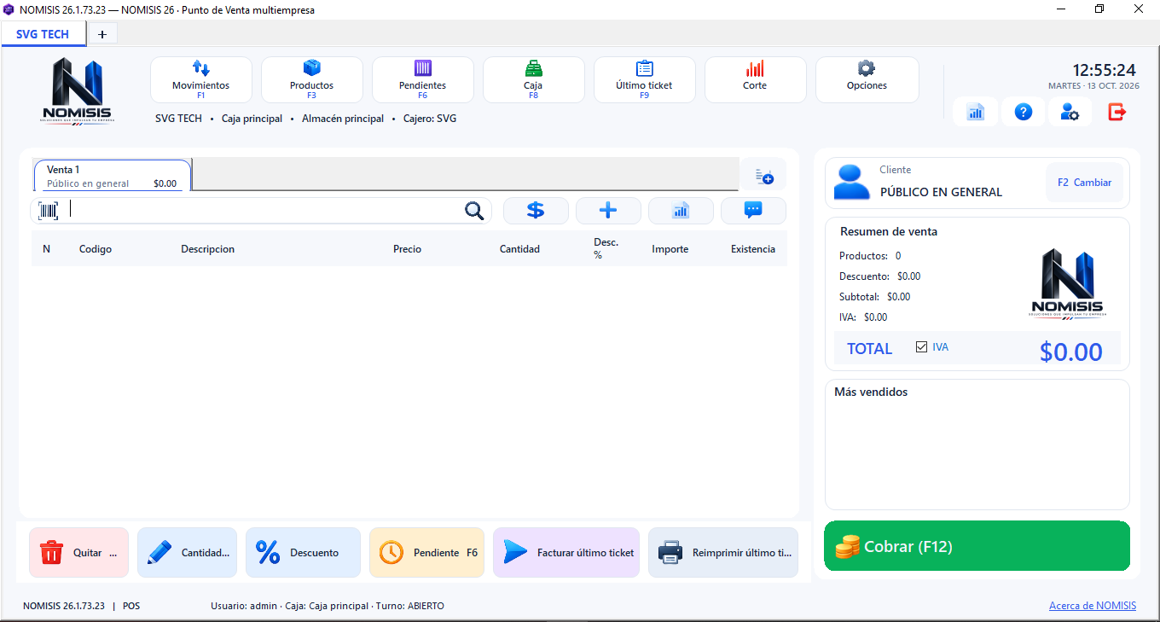Open a new company tab with plus

click(102, 34)
